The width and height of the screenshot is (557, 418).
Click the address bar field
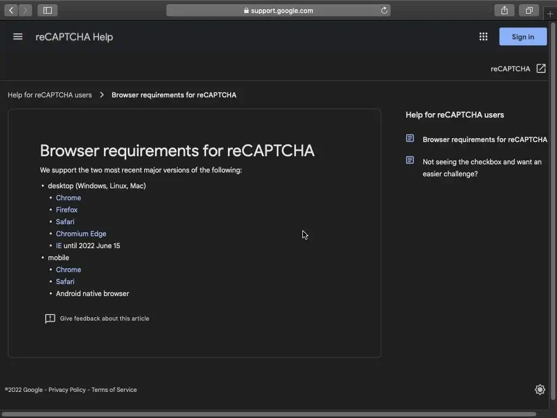(x=278, y=10)
